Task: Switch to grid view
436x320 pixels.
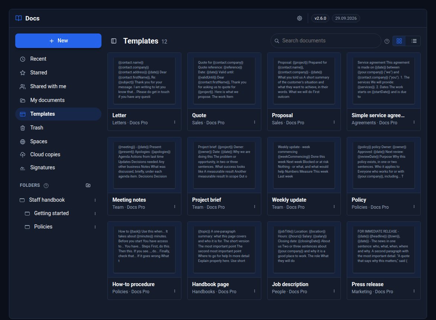Action: pyautogui.click(x=399, y=41)
